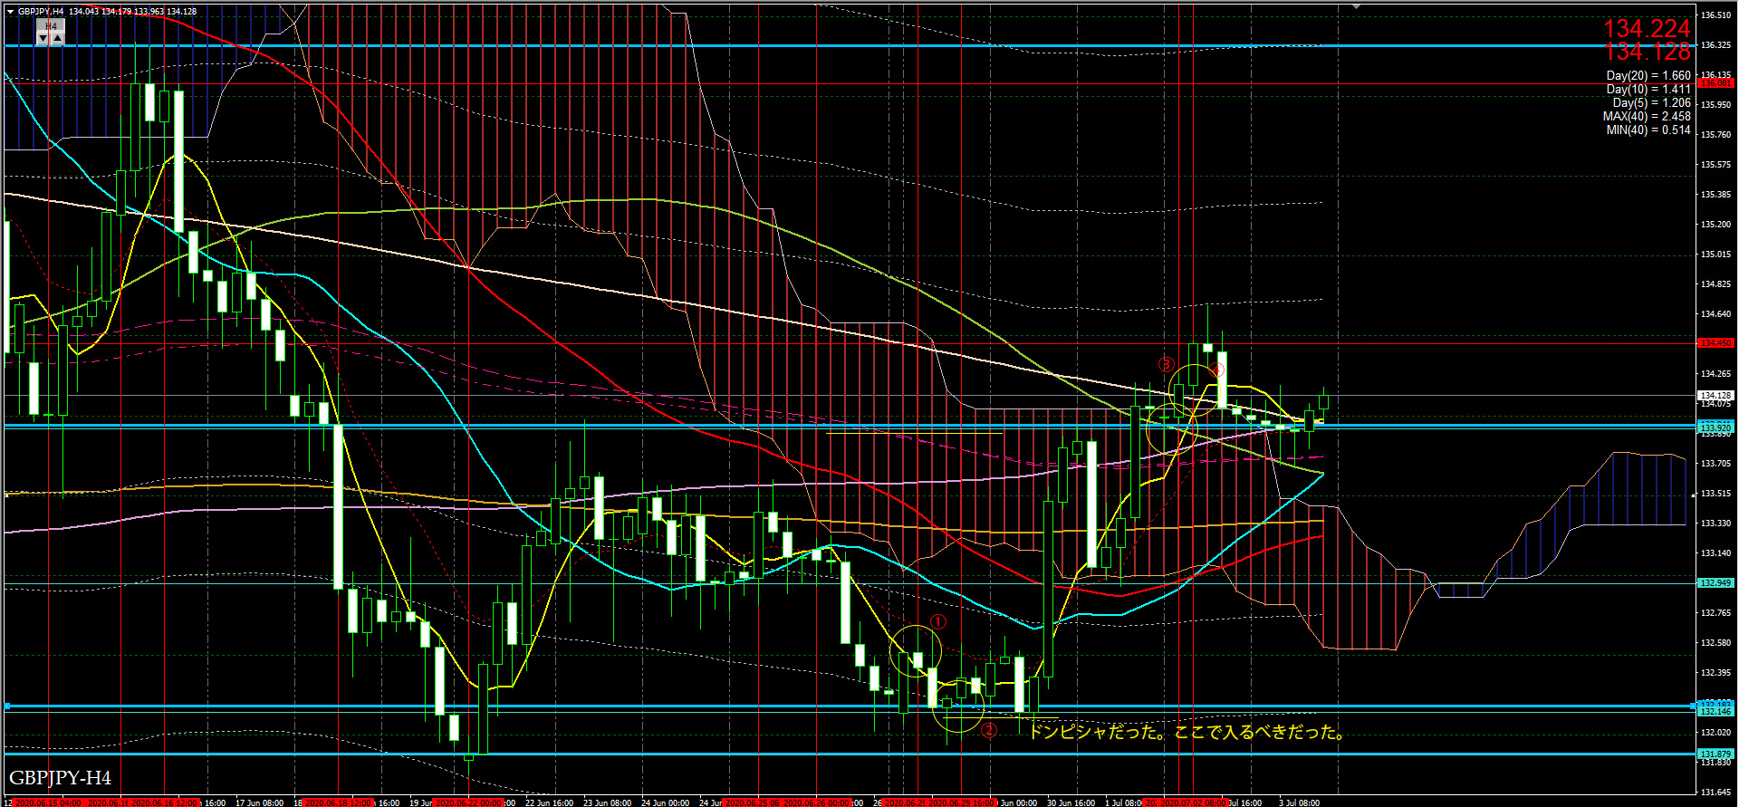Select the yellow Japanese annotation text

[x=1187, y=732]
